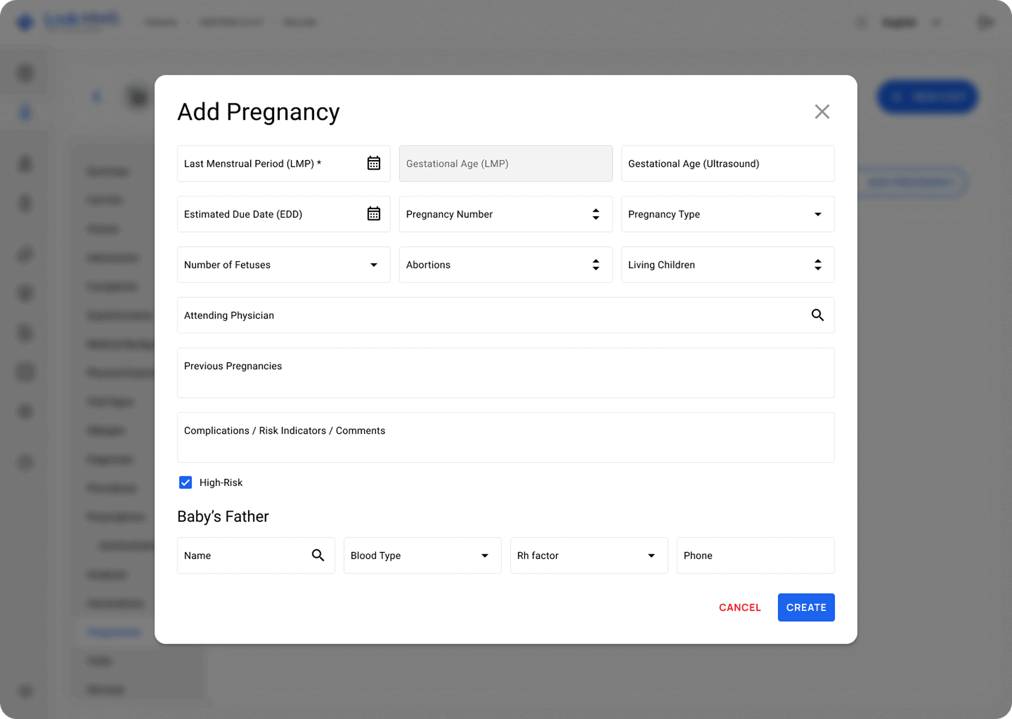Open the Rh factor dropdown
Screen dimensions: 1012x719
[651, 555]
